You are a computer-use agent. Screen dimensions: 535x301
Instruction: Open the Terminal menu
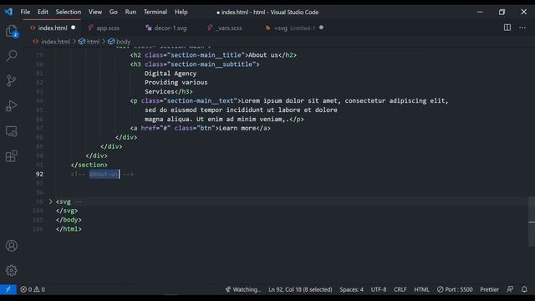point(155,12)
